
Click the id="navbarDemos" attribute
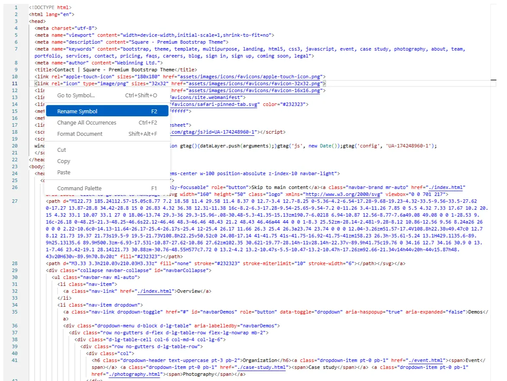pyautogui.click(x=214, y=312)
